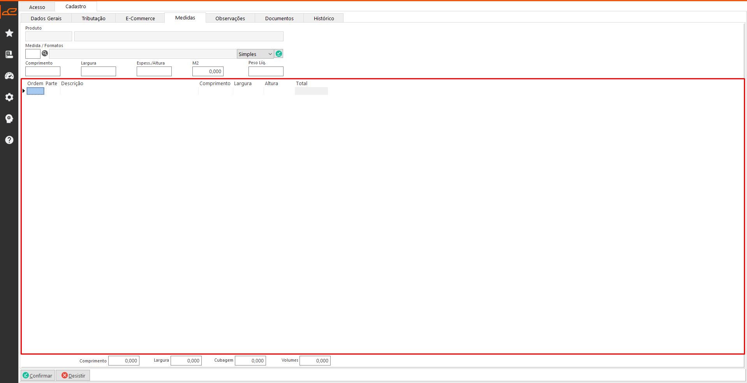Image resolution: width=747 pixels, height=383 pixels.
Task: Click the magnifier search icon beside Medida field
Action: (45, 54)
